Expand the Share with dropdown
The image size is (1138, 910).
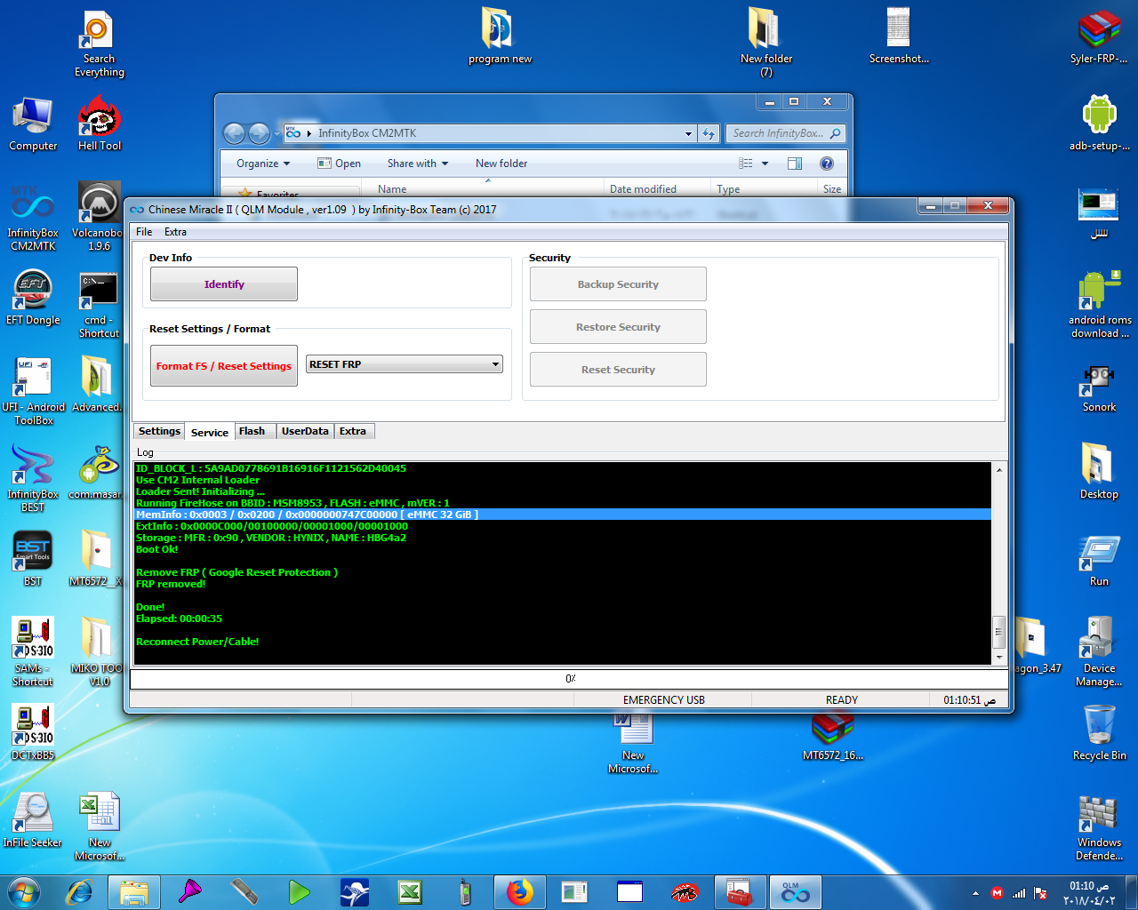click(418, 164)
